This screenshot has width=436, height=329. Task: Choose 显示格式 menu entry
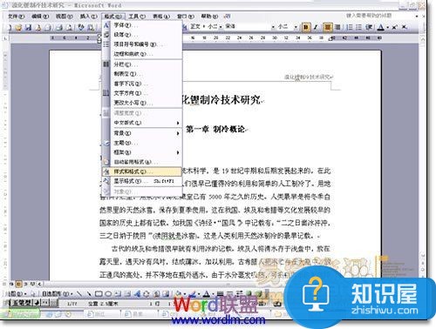point(142,181)
